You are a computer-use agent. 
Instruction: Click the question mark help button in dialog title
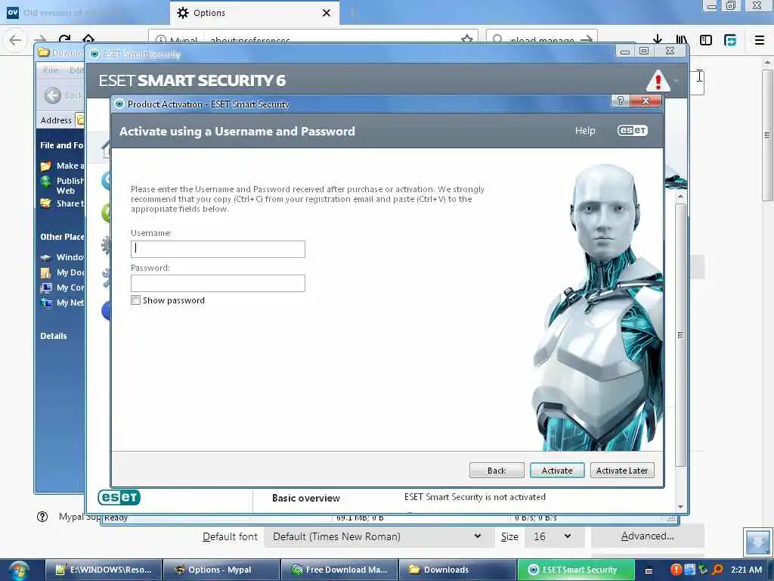[621, 101]
